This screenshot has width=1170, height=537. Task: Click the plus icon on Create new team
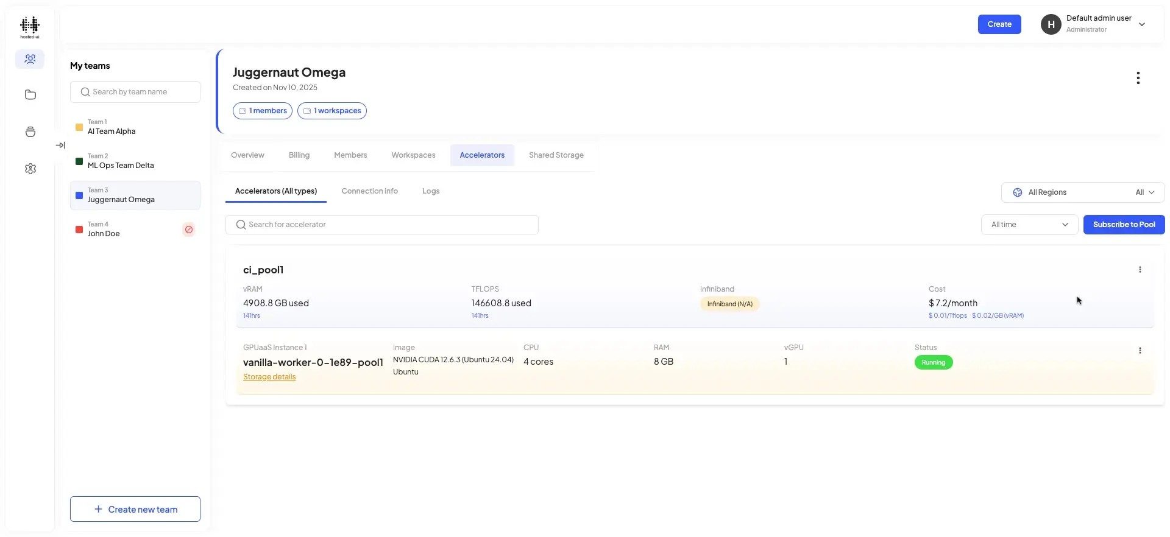pos(98,509)
